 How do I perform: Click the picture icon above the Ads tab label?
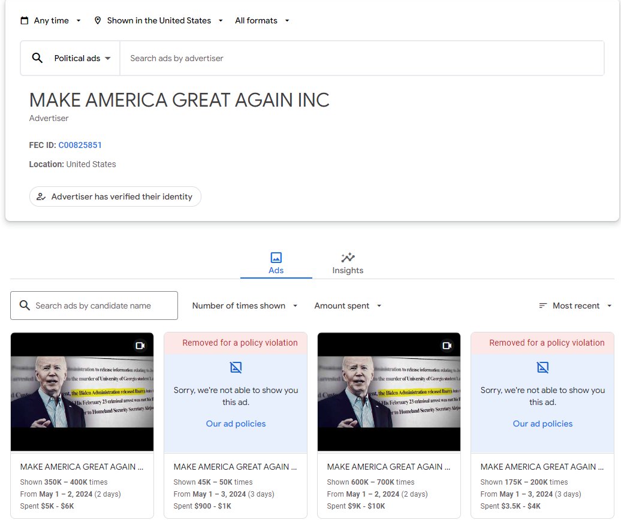coord(276,257)
